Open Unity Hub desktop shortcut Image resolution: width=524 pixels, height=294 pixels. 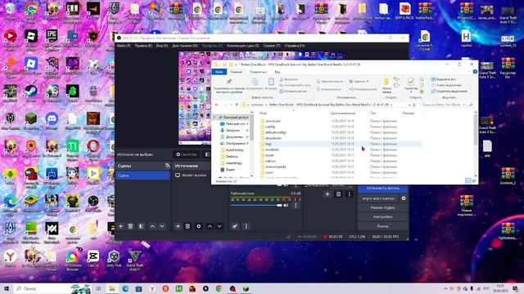tap(114, 259)
